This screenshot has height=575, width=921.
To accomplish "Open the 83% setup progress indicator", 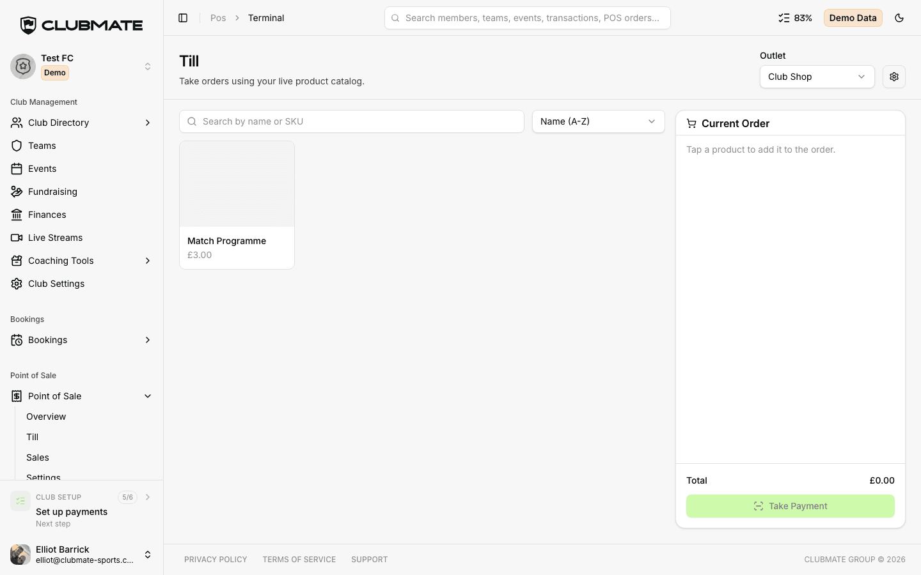I will (795, 18).
